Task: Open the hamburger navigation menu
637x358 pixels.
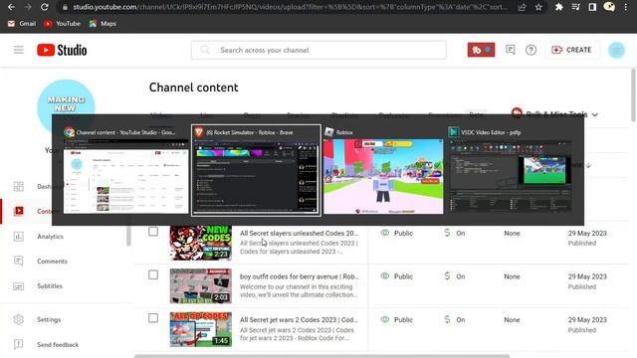Action: [x=18, y=50]
